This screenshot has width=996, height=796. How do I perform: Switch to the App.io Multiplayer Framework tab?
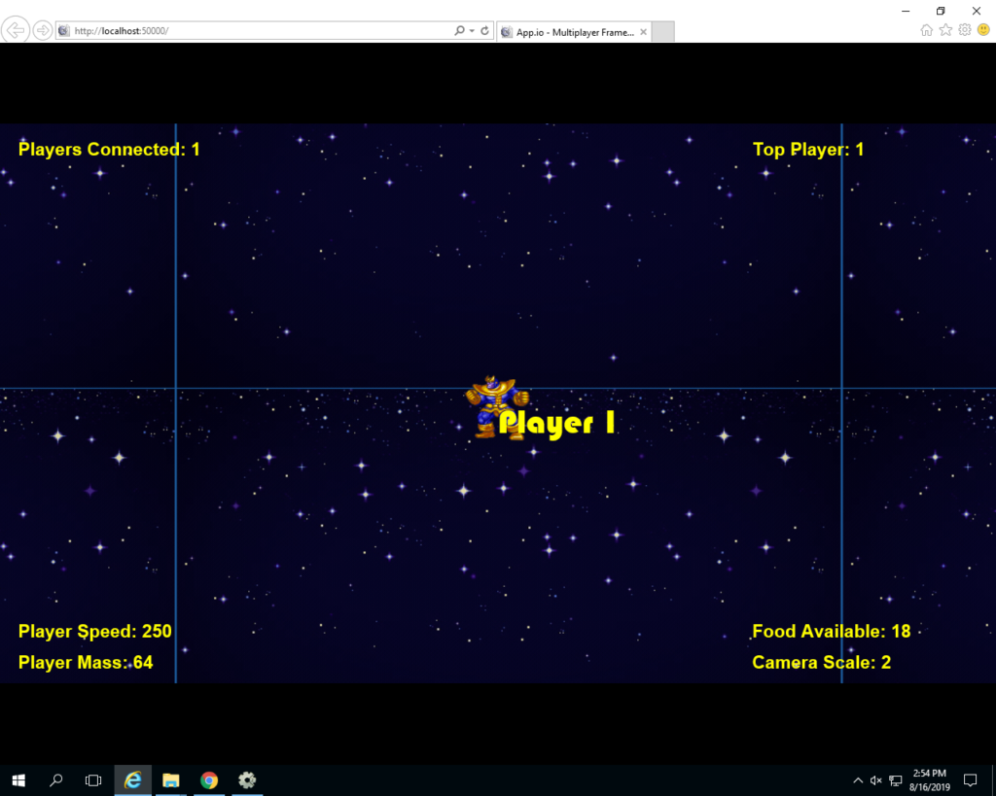574,32
